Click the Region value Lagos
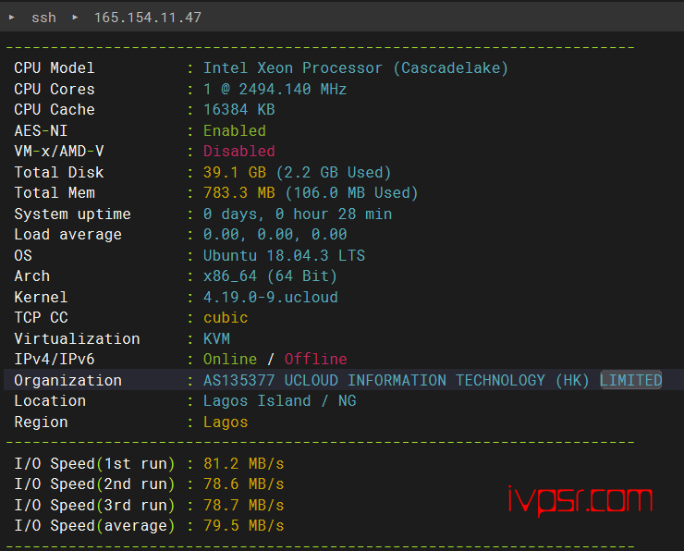684x551 pixels. point(226,422)
